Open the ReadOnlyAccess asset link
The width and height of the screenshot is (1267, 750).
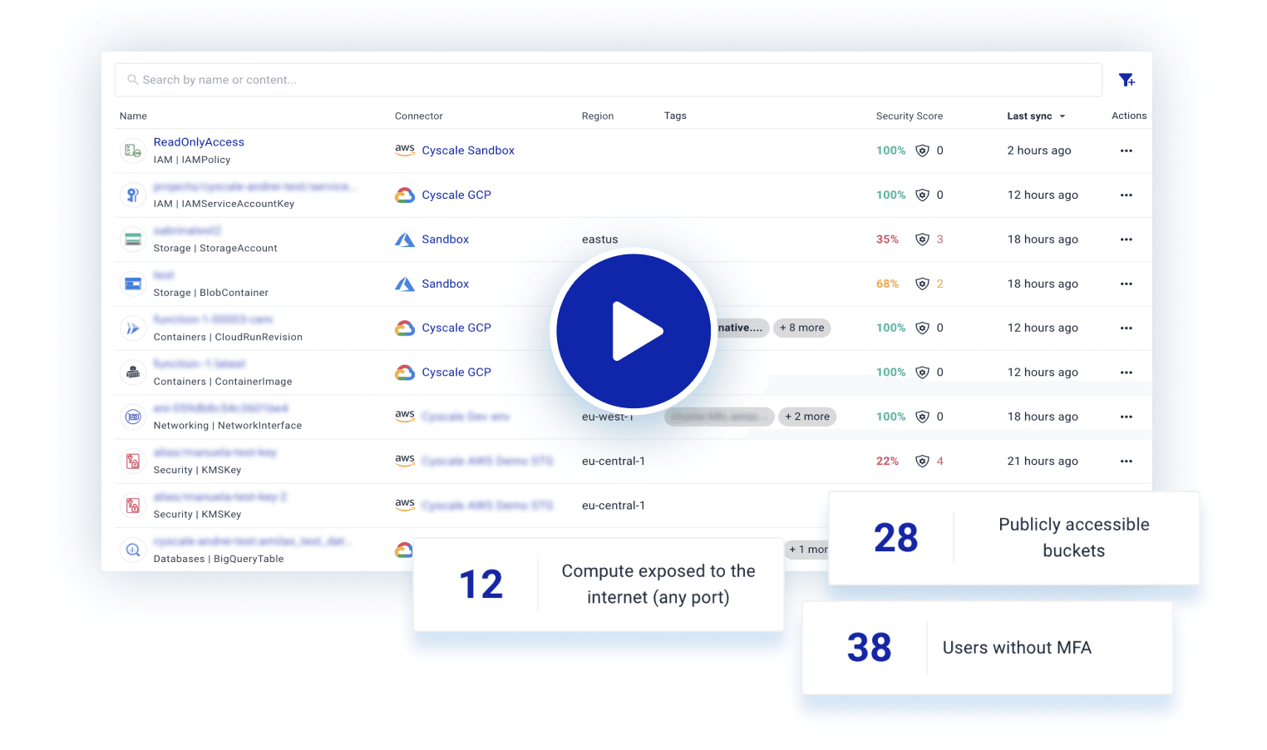199,142
